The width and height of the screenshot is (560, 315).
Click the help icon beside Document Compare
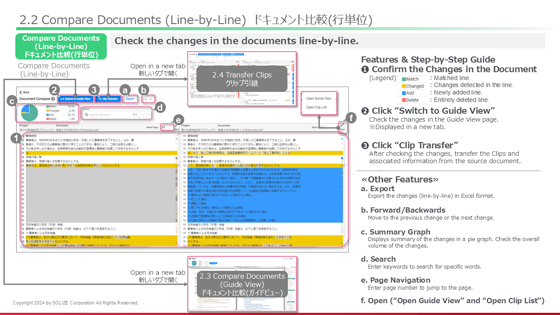53,99
